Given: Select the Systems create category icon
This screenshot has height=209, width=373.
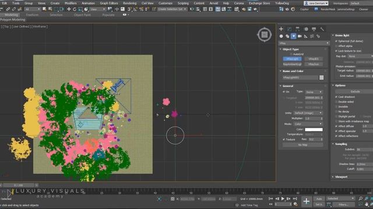Looking at the screenshot, I should (318, 36).
